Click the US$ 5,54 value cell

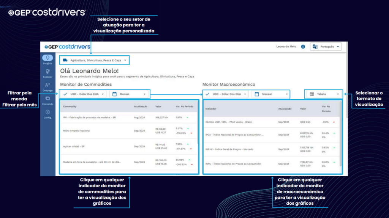tap(305, 122)
